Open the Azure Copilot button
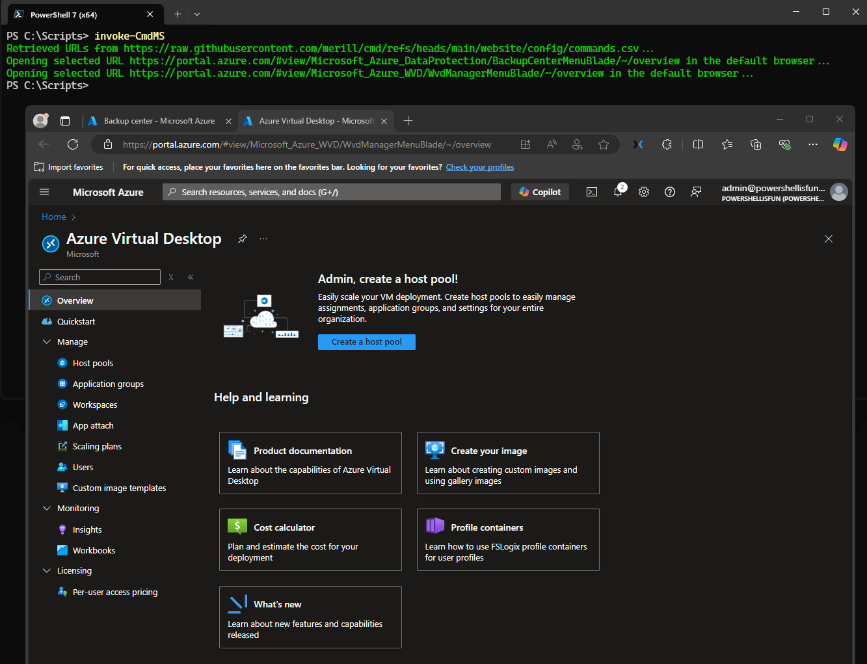The height and width of the screenshot is (664, 867). (x=540, y=192)
